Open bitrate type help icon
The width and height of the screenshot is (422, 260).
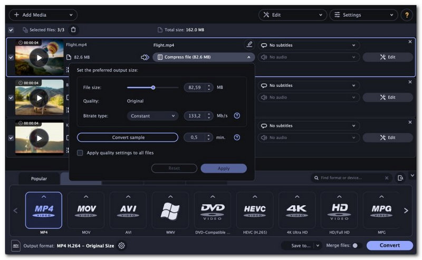[237, 115]
